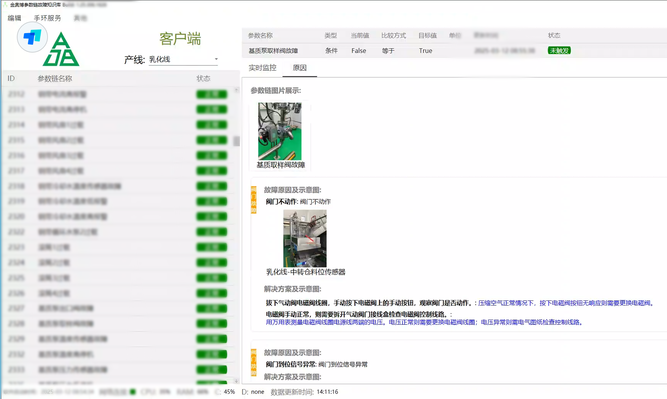
Task: Click the orange 阀门故障 tag beside the first fault section
Action: pos(253,199)
